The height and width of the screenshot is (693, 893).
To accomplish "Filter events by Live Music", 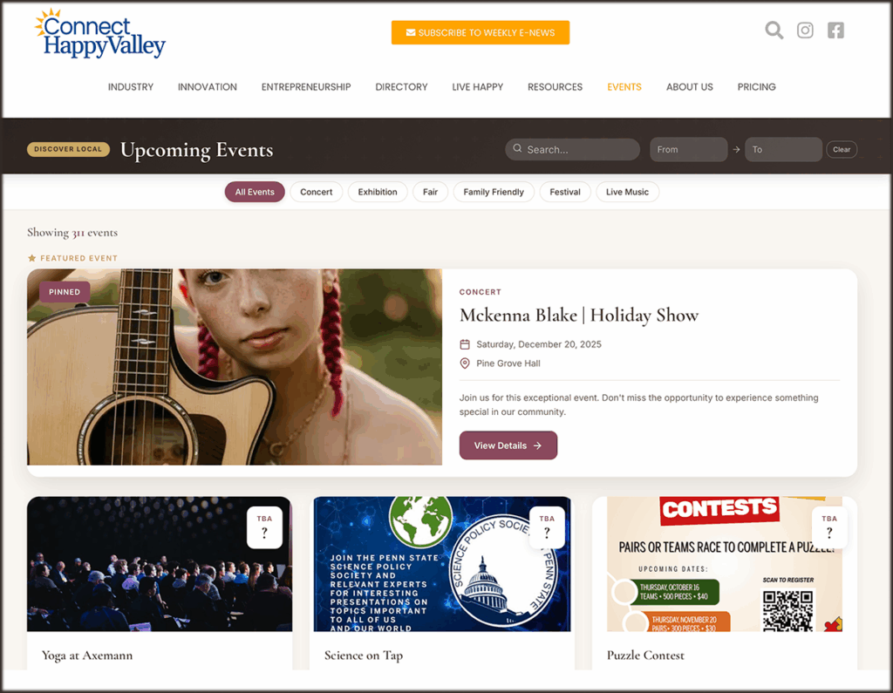I will pyautogui.click(x=627, y=192).
